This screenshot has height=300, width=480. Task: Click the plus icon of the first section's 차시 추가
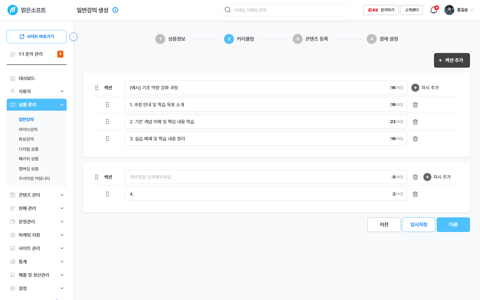[415, 88]
